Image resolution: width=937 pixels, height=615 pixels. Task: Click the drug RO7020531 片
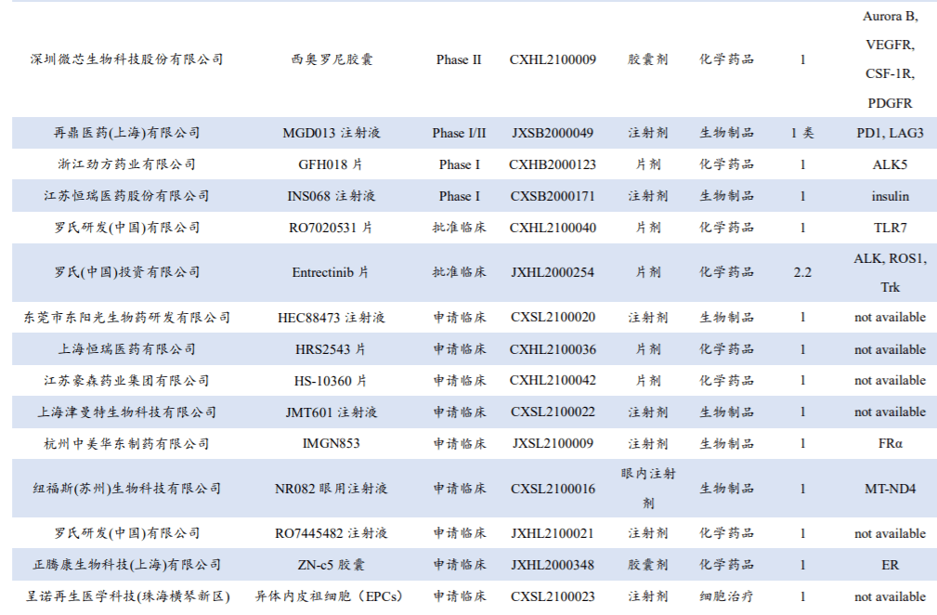(331, 228)
